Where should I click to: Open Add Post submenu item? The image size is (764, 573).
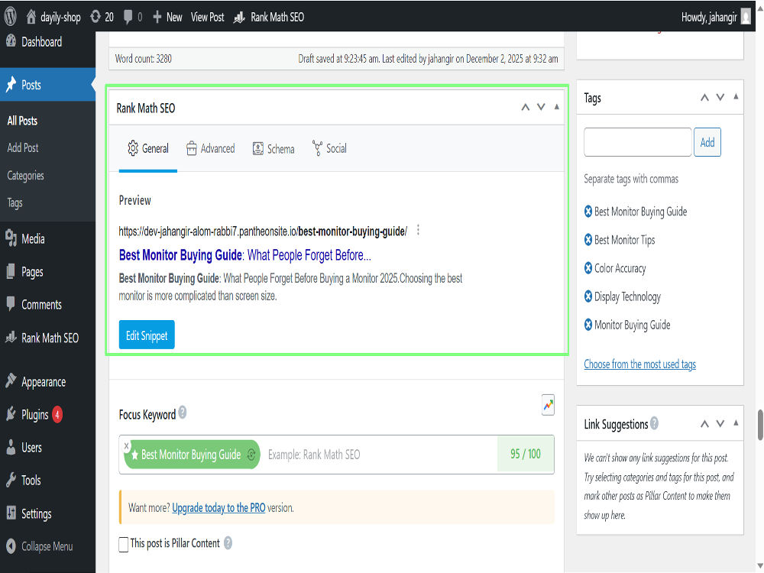click(22, 147)
